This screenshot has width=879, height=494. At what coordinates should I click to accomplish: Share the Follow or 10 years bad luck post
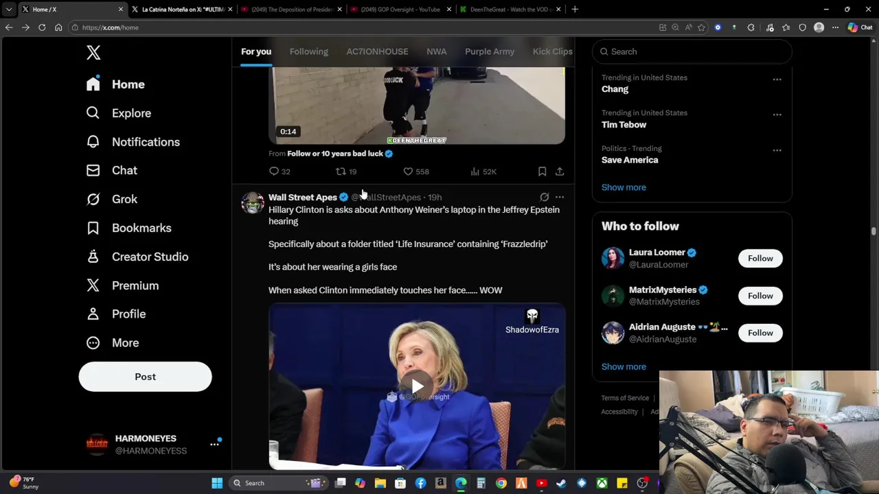tap(560, 172)
